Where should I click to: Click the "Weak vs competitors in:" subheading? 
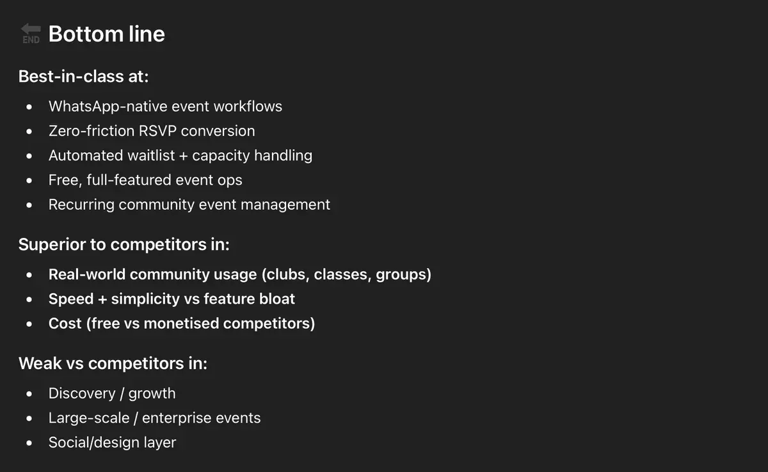point(113,363)
